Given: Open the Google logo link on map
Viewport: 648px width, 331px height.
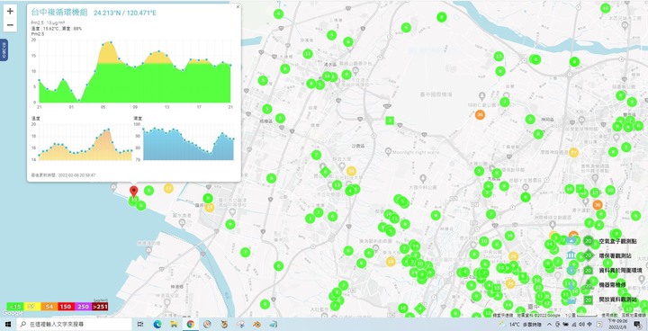Looking at the screenshot, I should pyautogui.click(x=13, y=313).
